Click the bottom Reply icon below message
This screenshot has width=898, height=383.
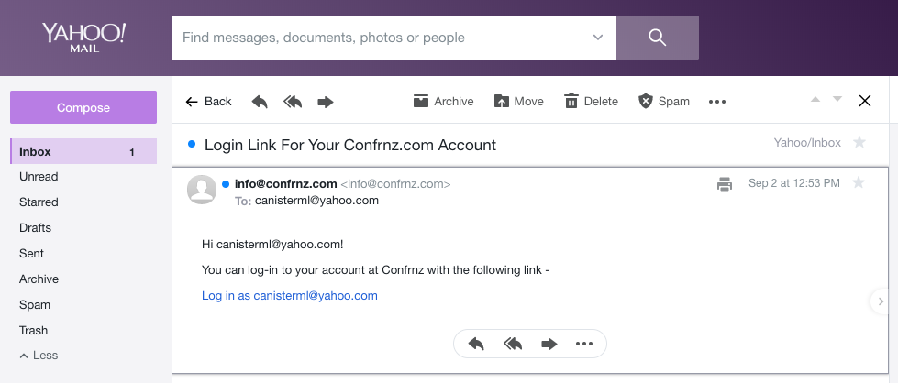pos(476,344)
